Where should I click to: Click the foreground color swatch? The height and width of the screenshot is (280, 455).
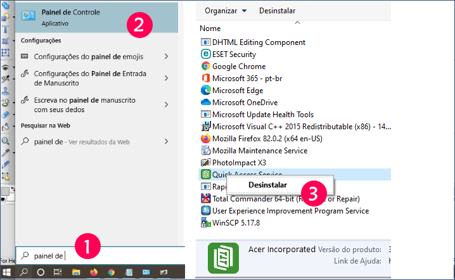coord(5,191)
